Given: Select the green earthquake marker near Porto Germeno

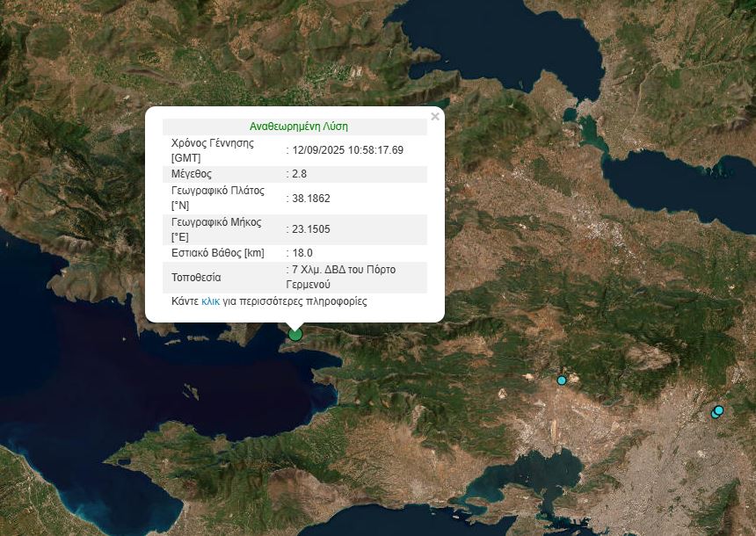Looking at the screenshot, I should pos(295,334).
